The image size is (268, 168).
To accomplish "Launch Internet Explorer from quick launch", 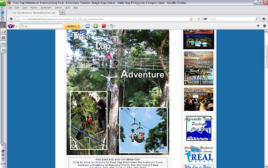I will coord(3,13).
